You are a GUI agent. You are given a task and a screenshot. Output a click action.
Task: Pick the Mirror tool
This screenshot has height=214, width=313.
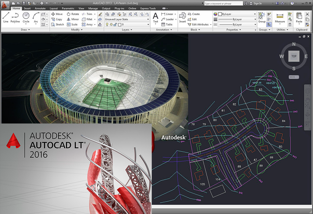pos(73,19)
